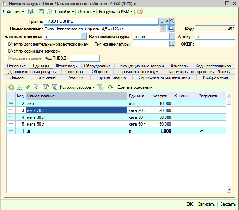Click row marker icon for кега 30 л
The width and height of the screenshot is (239, 210).
coord(11,117)
